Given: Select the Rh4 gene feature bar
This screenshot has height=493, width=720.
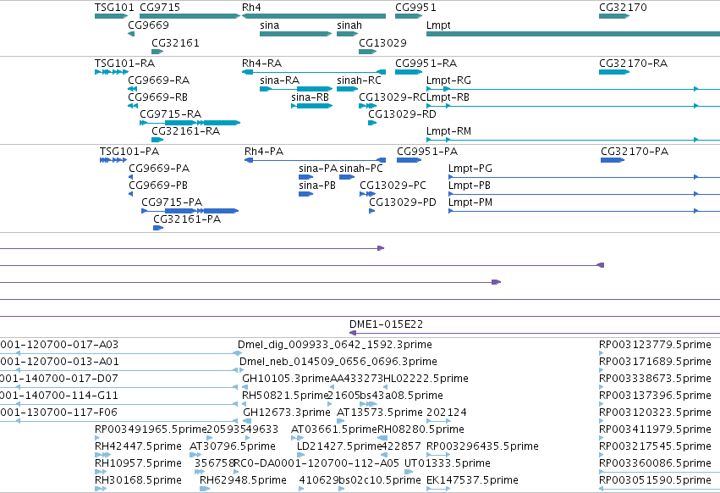Looking at the screenshot, I should 314,16.
